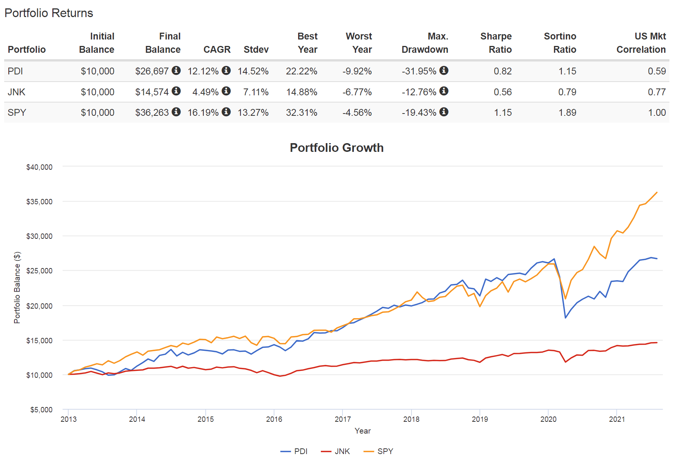The image size is (677, 459).
Task: Click SPY Sortino ratio value 1.89
Action: 567,113
